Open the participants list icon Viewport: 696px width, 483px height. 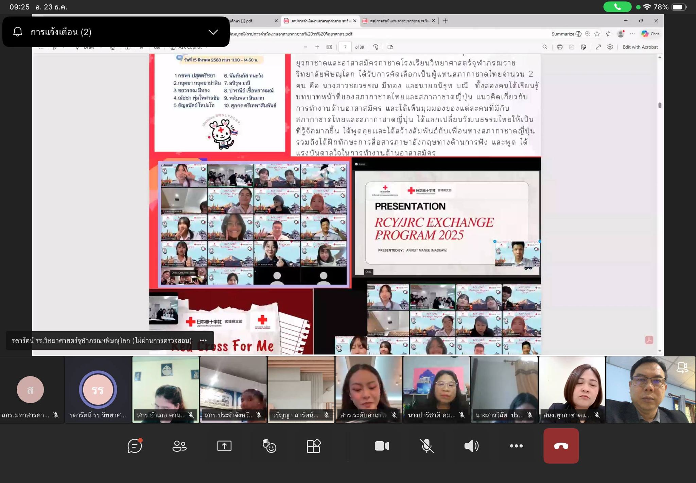[x=179, y=446]
